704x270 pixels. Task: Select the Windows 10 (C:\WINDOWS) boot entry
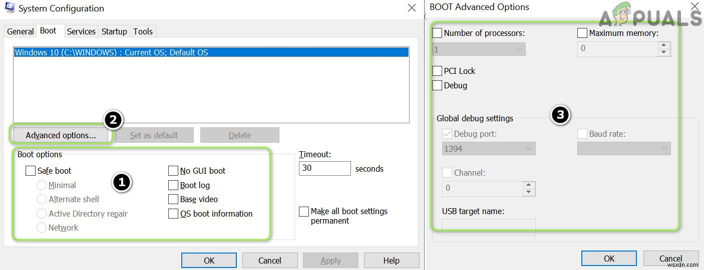tap(211, 52)
